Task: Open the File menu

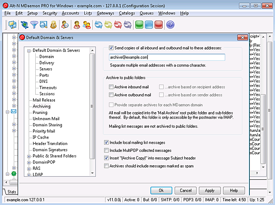Action: click(7, 13)
